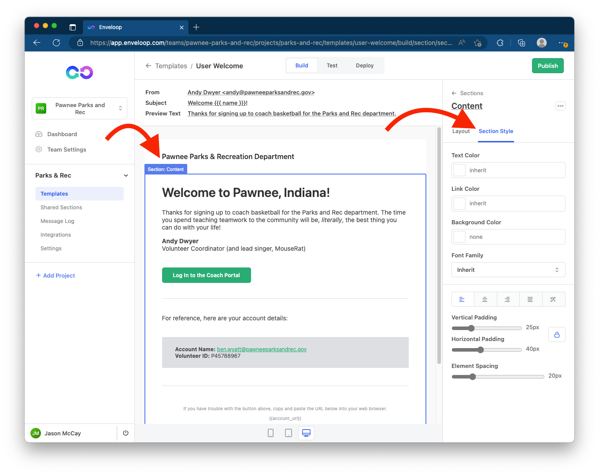Click the email preview scrollbar
599x475 pixels.
coord(439,246)
